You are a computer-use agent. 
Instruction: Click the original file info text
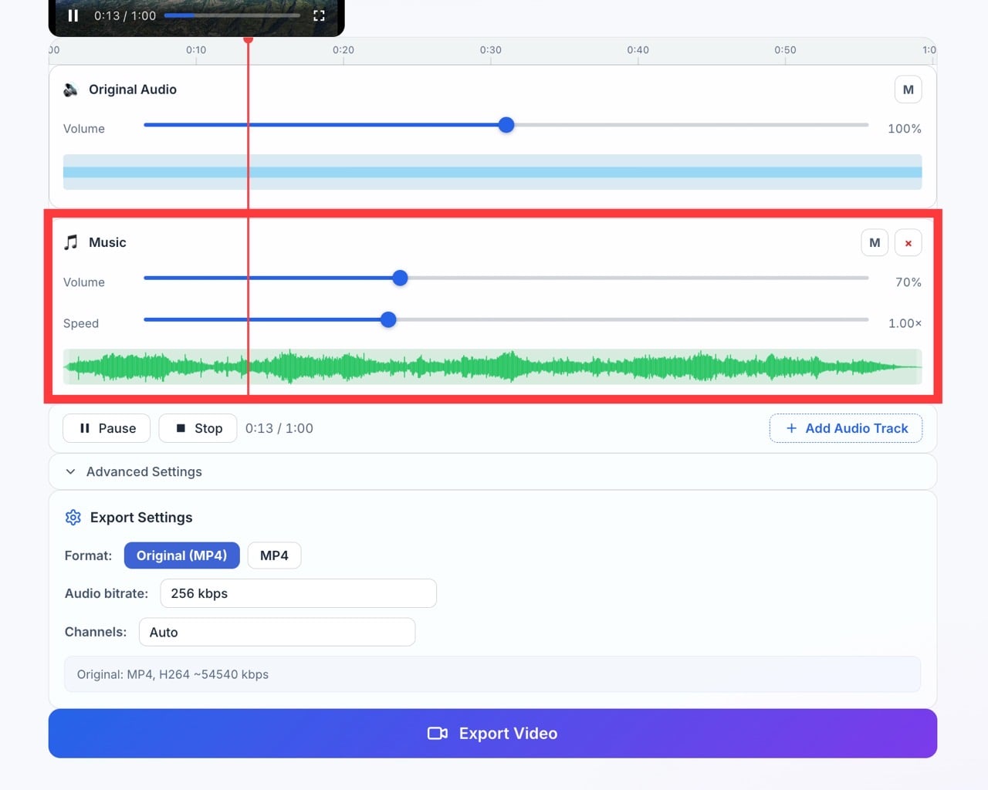pos(173,674)
